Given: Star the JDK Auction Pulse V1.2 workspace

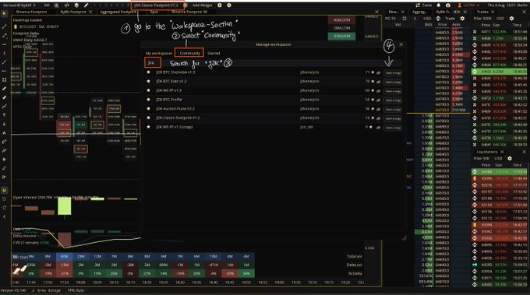Looking at the screenshot, I should pos(148,109).
